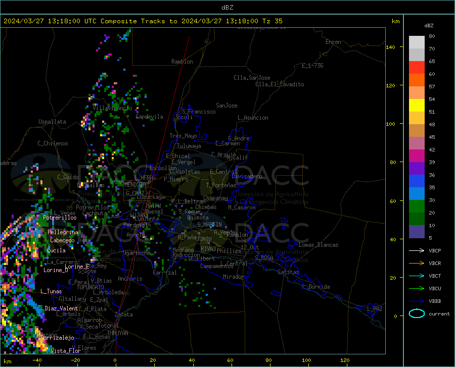Click the Vista_Flor station label
The image size is (455, 367).
coord(66,351)
